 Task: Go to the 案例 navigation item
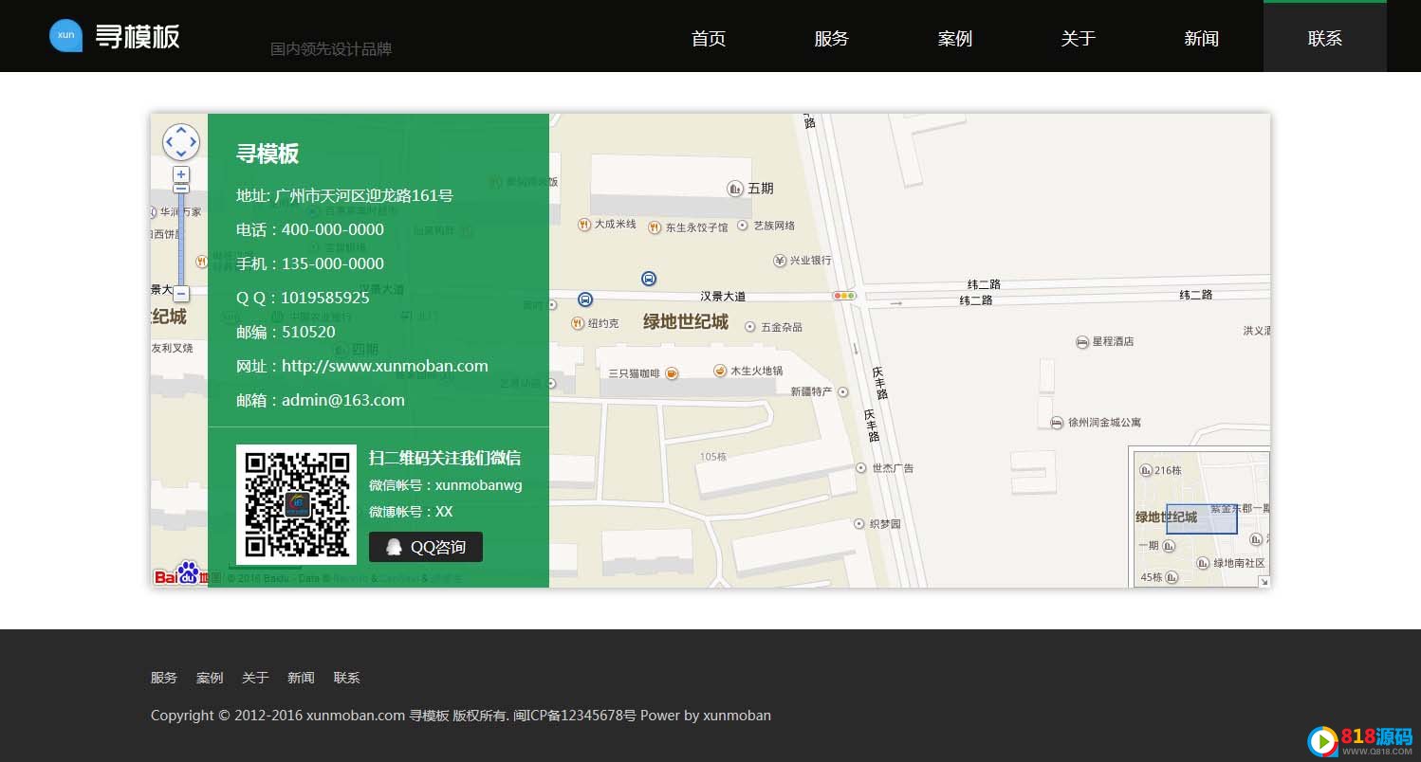954,38
